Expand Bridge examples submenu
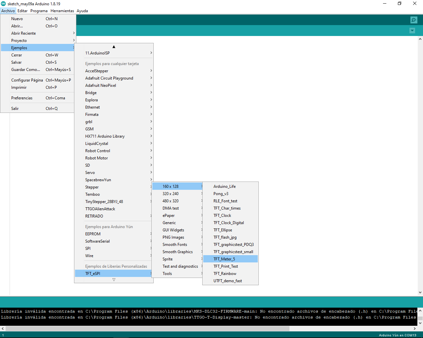 (x=114, y=93)
